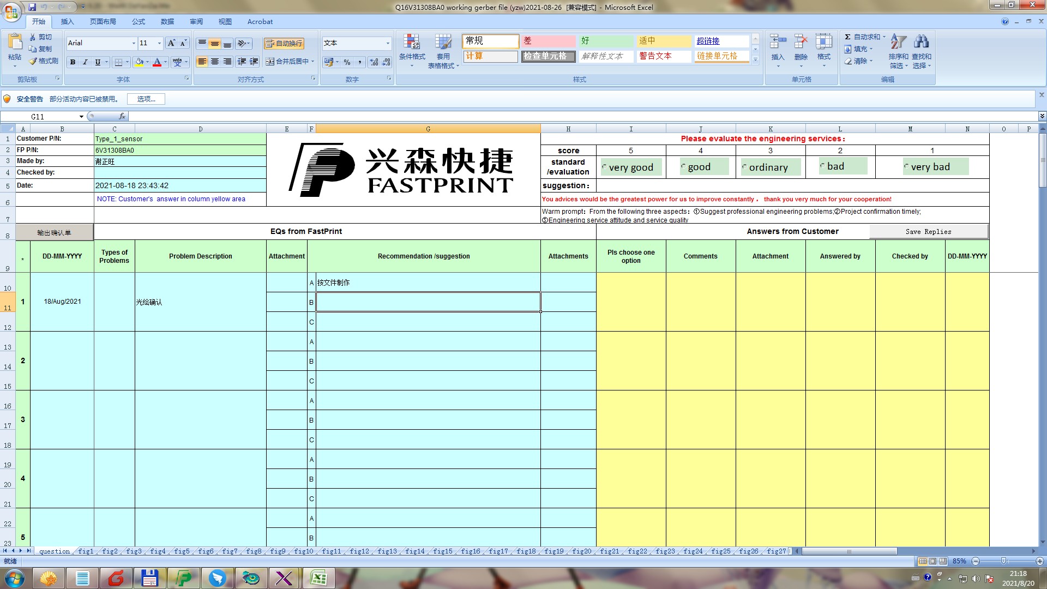The image size is (1047, 589).
Task: Switch to the 插入 ribbon tab
Action: tap(67, 22)
